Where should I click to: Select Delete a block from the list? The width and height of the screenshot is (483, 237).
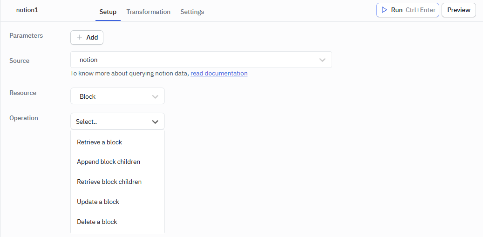click(97, 222)
